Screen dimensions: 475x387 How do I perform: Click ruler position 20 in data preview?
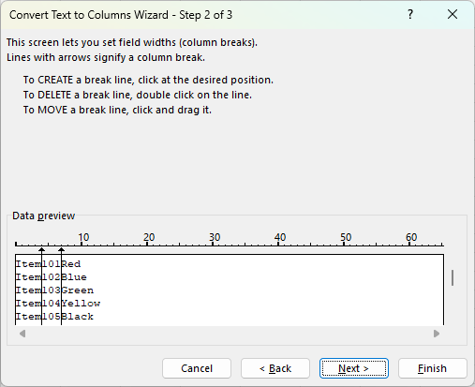pos(149,237)
